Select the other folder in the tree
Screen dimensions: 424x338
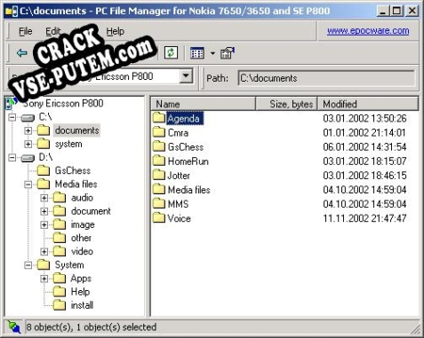click(81, 238)
